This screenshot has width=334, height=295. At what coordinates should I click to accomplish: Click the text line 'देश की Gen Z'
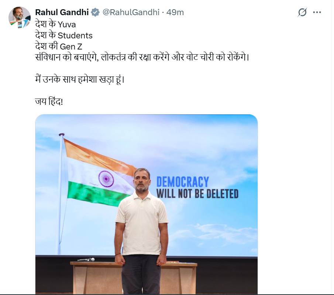coord(58,47)
